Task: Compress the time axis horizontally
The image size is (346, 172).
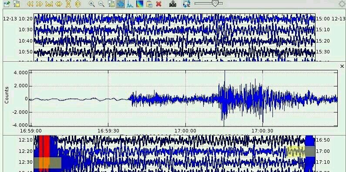Action: point(49,4)
